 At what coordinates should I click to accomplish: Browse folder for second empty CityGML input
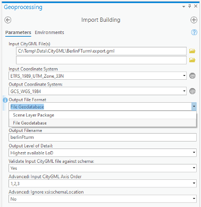point(192,60)
